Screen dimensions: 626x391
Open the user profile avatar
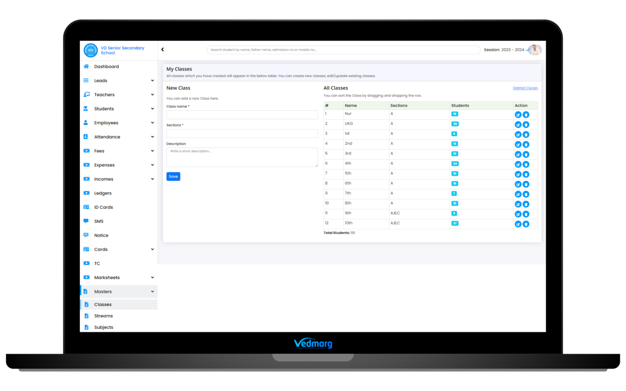tap(534, 50)
